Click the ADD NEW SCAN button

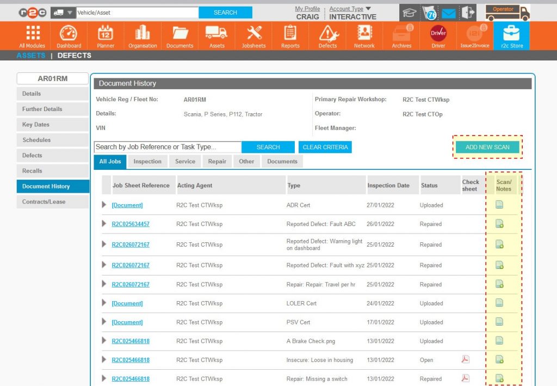pyautogui.click(x=487, y=147)
